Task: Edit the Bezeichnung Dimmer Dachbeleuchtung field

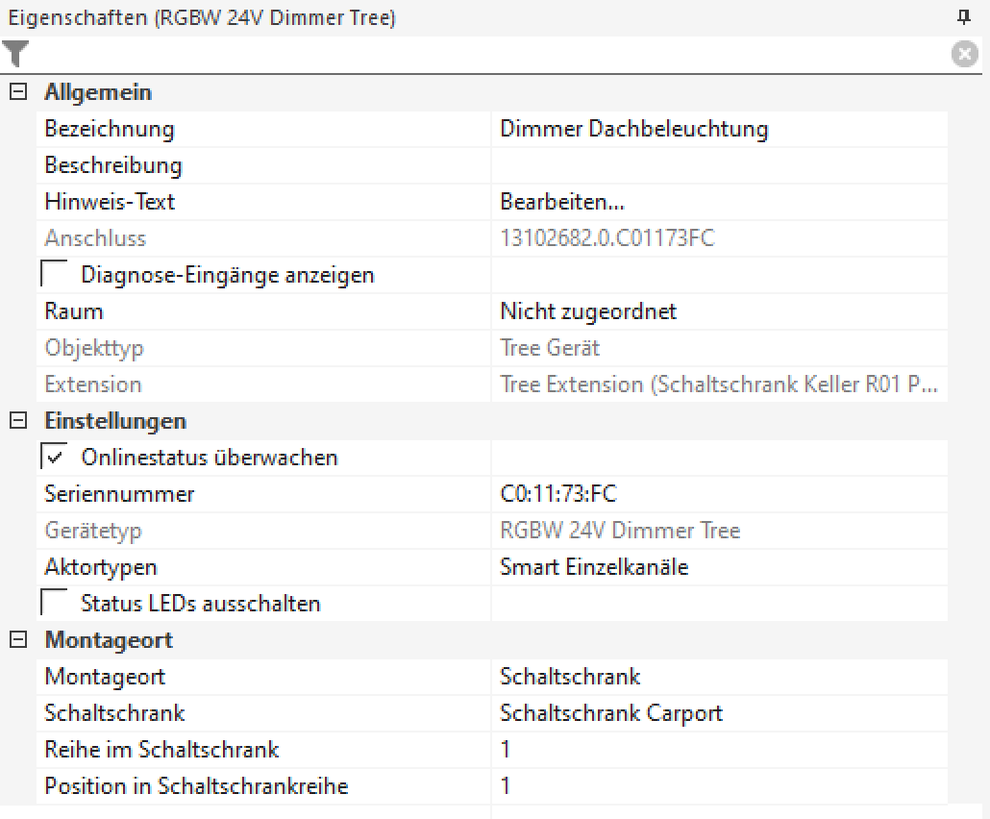Action: coord(717,129)
